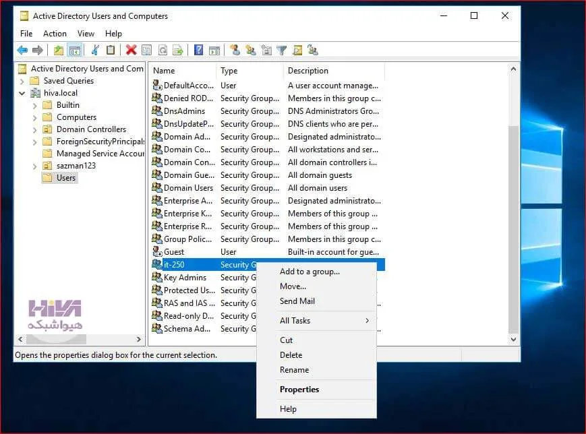Click the it-250 group icon

157,264
